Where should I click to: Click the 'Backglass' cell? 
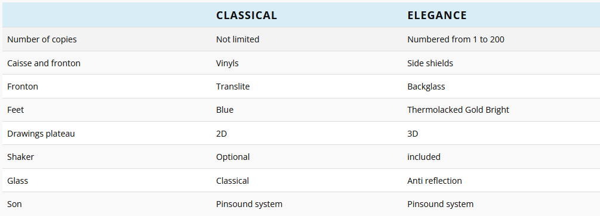[x=426, y=87]
